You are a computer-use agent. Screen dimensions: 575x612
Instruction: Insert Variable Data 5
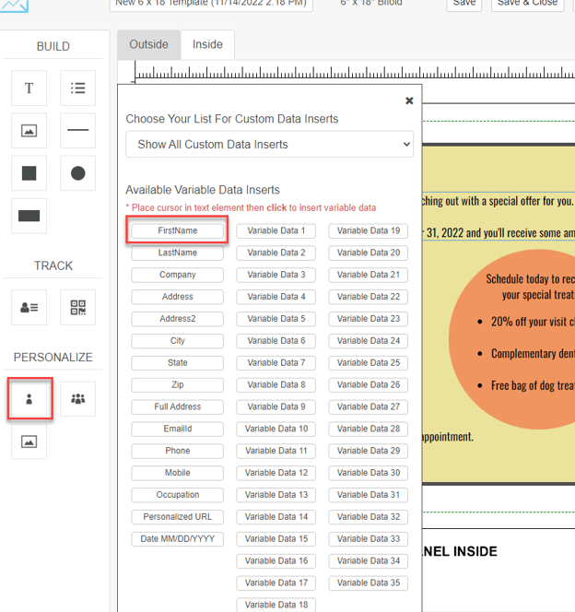coord(276,319)
